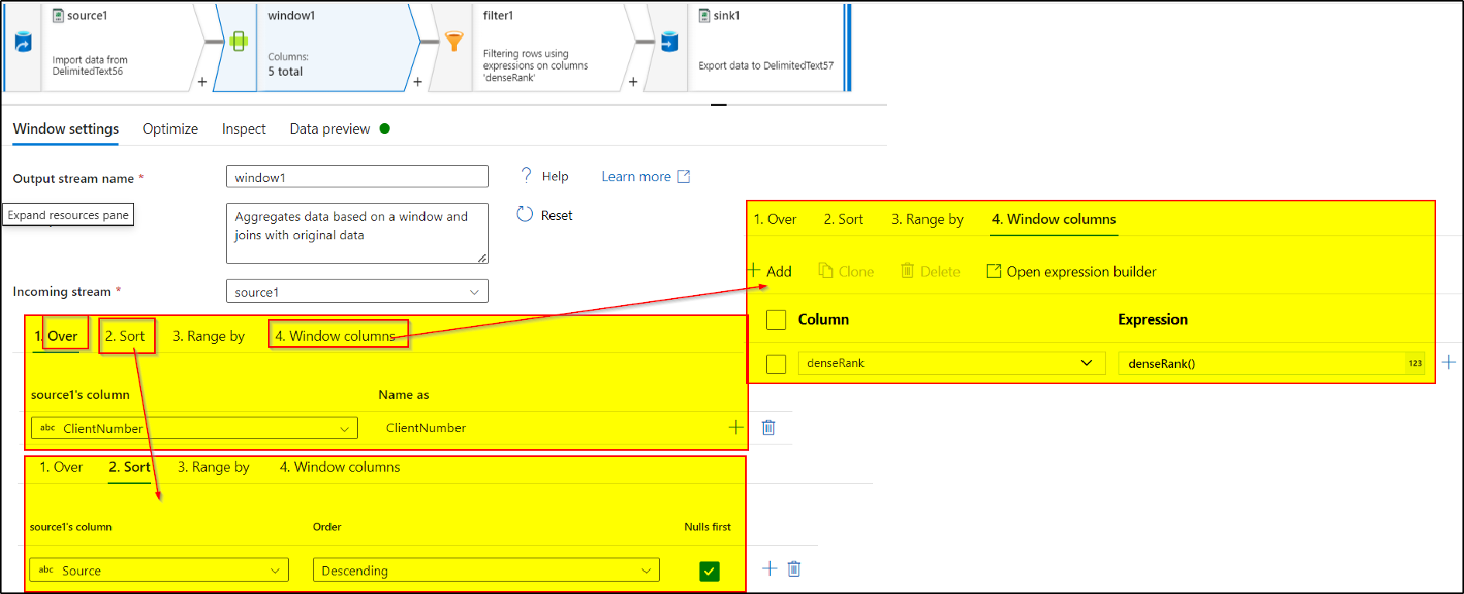Click the Clone columns button
This screenshot has width=1464, height=594.
(x=846, y=271)
